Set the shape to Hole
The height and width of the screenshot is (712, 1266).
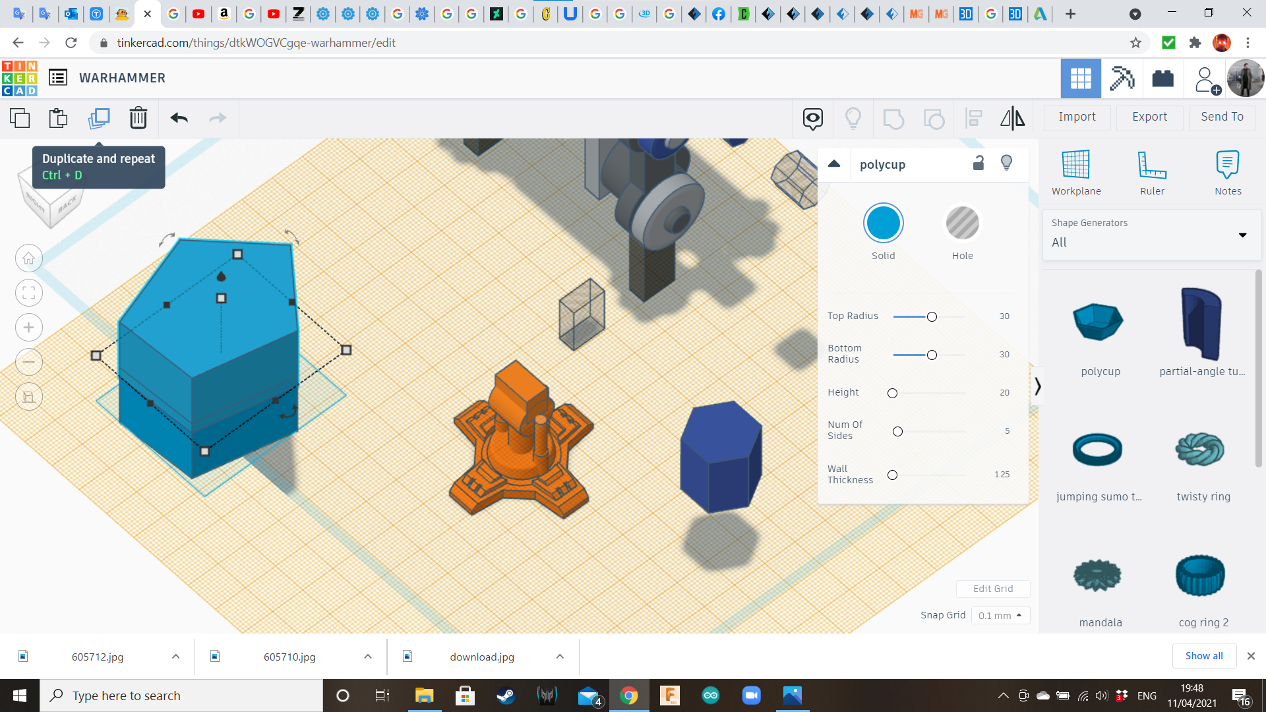point(962,224)
